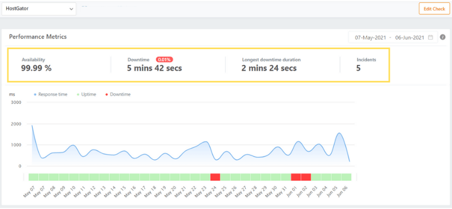Toggle the Response time legend item

pos(50,94)
